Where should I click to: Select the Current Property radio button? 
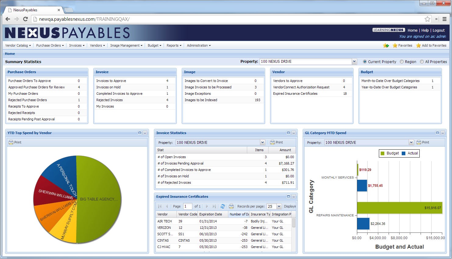[x=365, y=62]
